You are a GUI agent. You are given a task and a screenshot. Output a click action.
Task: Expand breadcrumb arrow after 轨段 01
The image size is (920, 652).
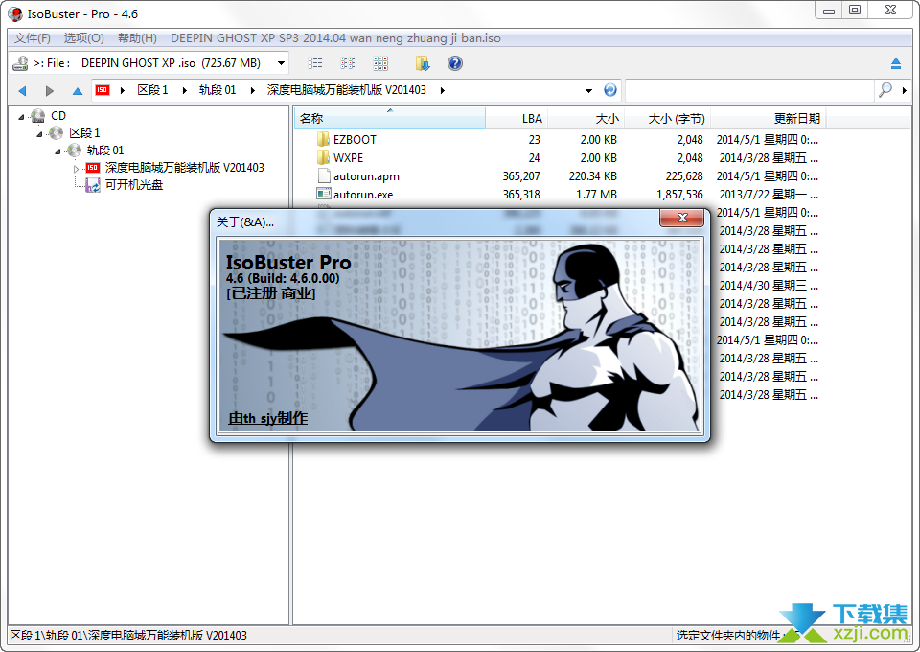click(x=252, y=90)
